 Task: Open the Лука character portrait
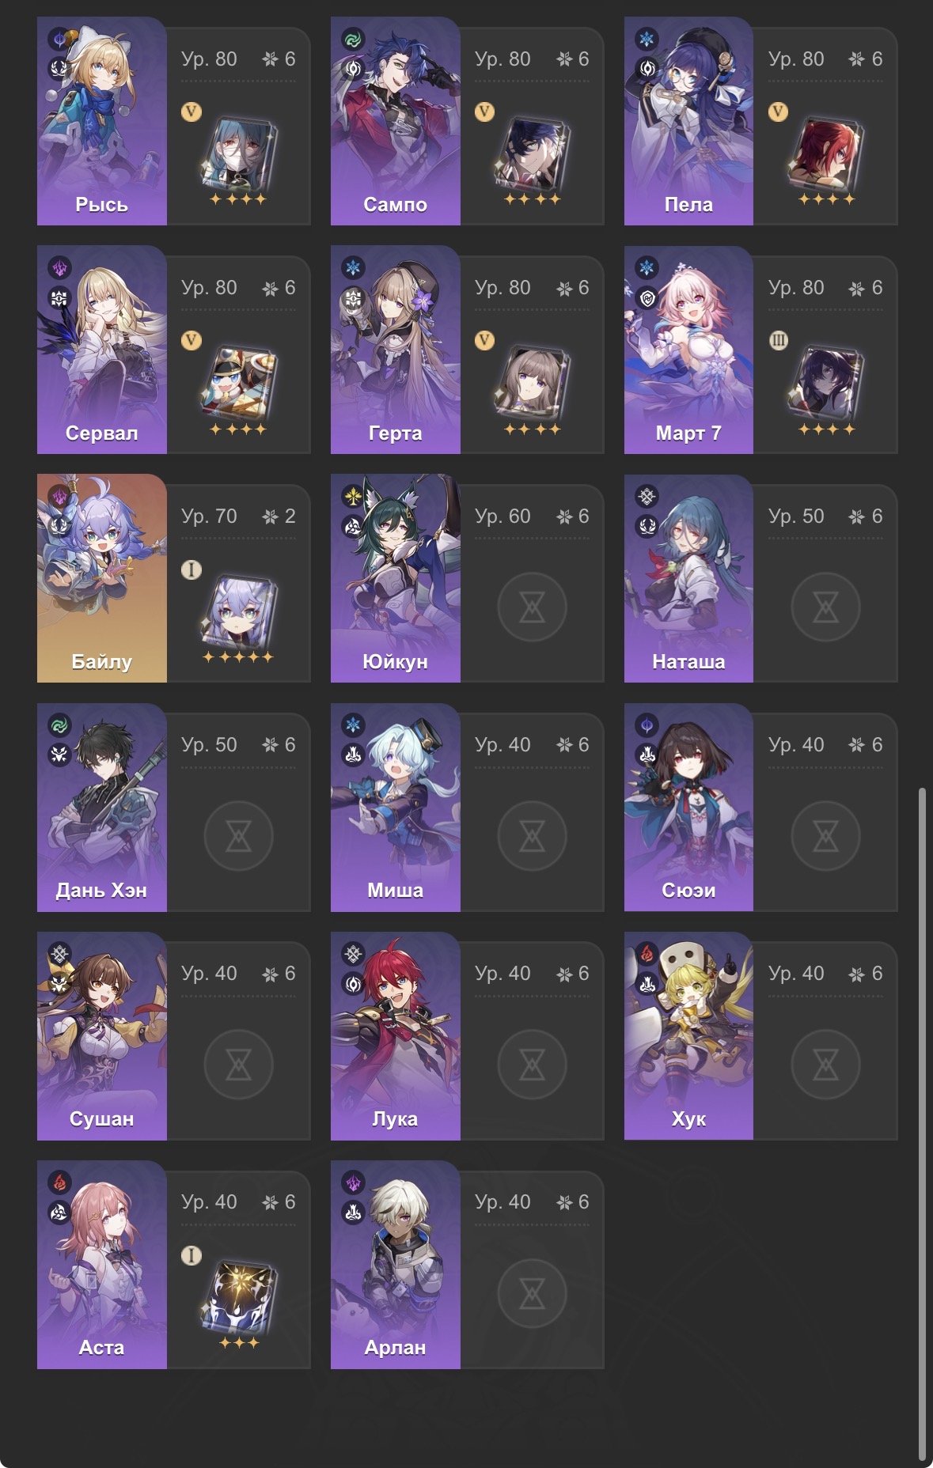[396, 1035]
